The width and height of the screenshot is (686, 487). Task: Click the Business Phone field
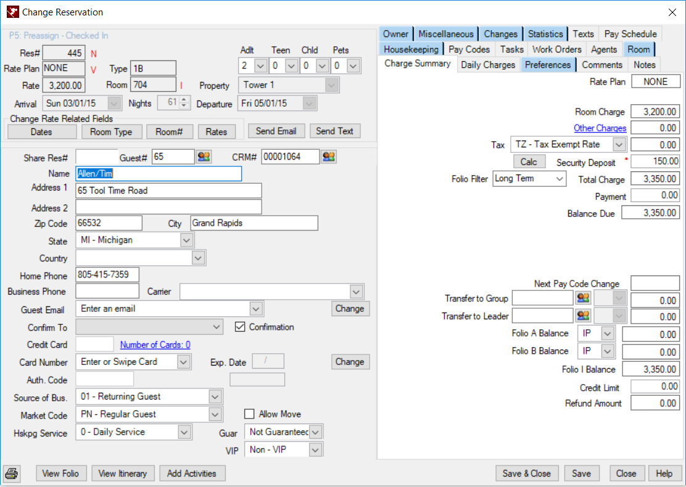tap(107, 291)
